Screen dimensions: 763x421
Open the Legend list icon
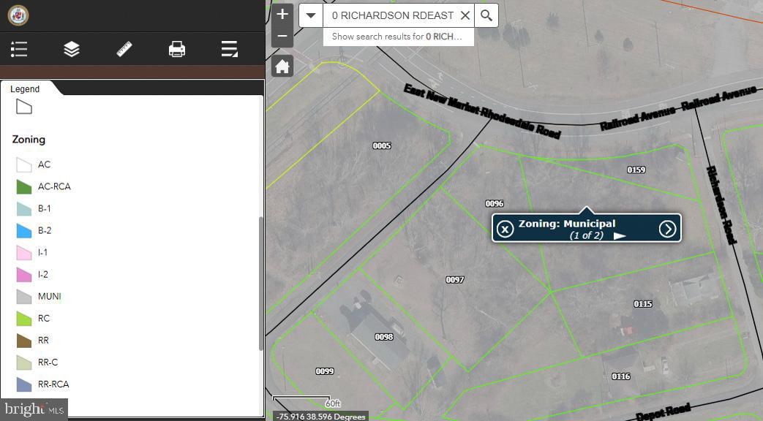(19, 49)
